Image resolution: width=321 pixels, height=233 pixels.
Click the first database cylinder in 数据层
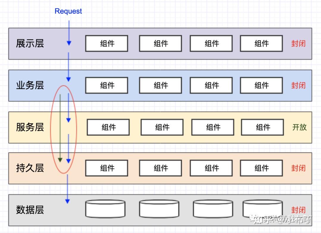pos(105,209)
